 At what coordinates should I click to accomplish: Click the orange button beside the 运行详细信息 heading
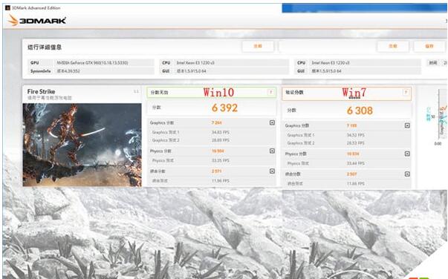tap(258, 46)
